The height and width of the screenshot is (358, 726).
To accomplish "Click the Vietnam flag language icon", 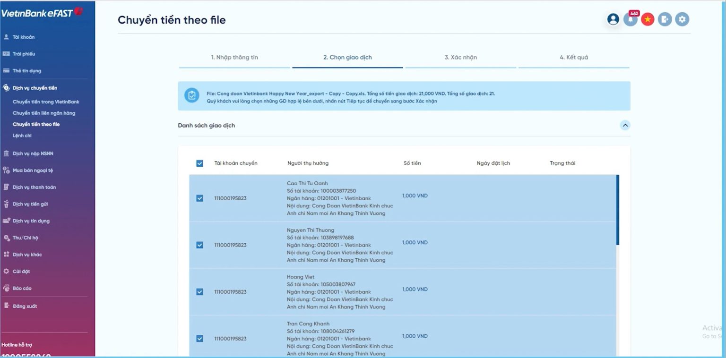I will coord(648,19).
